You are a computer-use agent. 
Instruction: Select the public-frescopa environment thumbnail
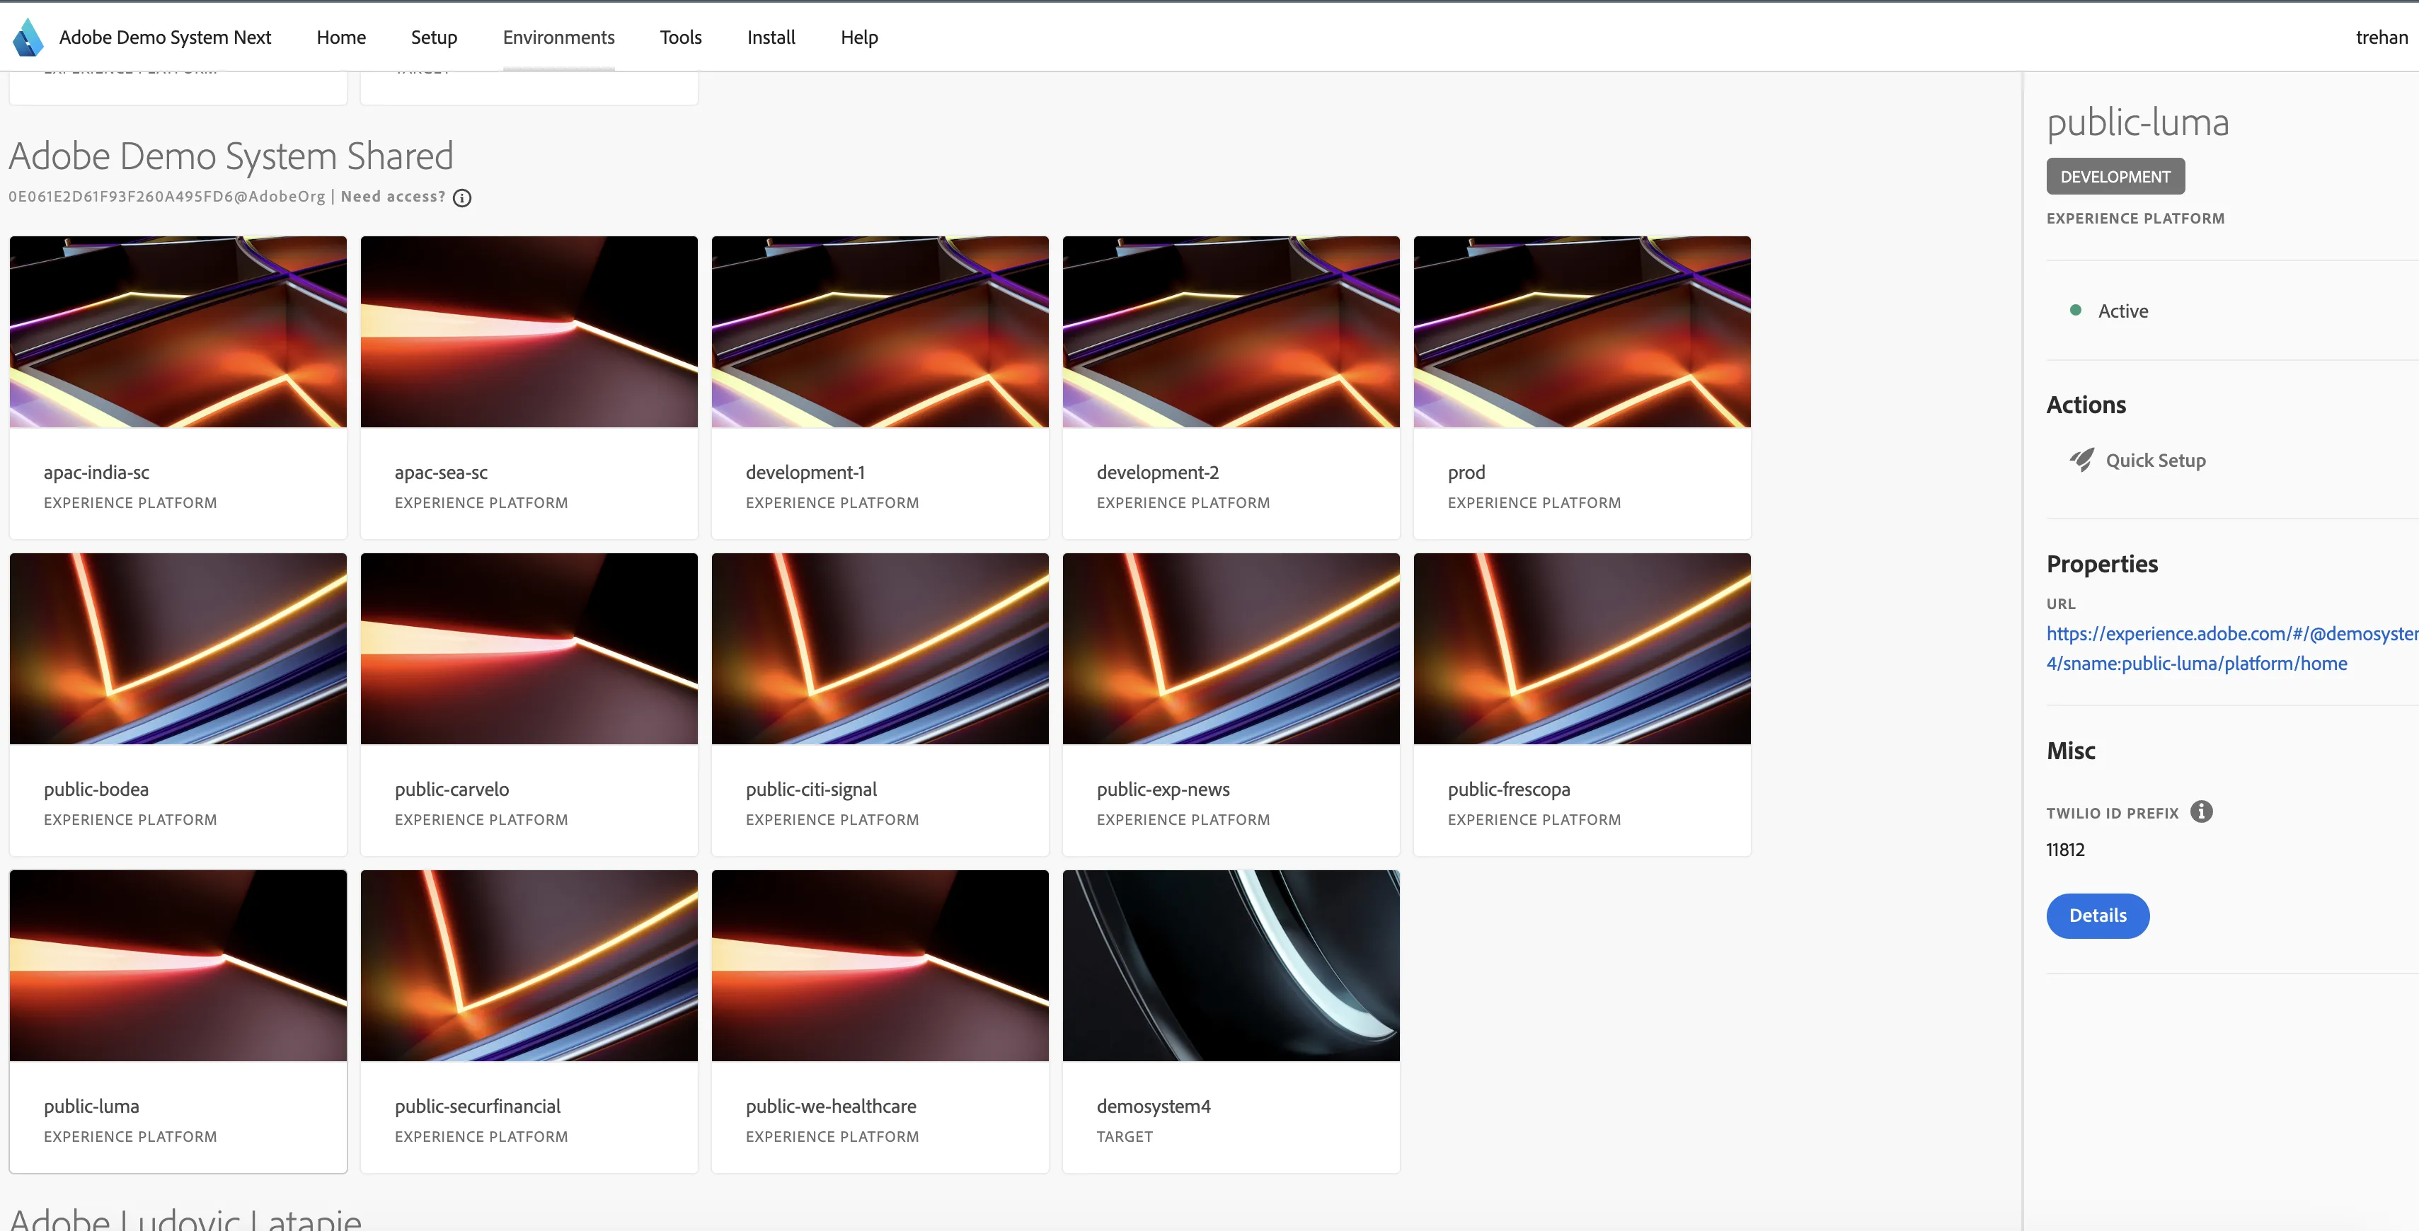pyautogui.click(x=1582, y=649)
